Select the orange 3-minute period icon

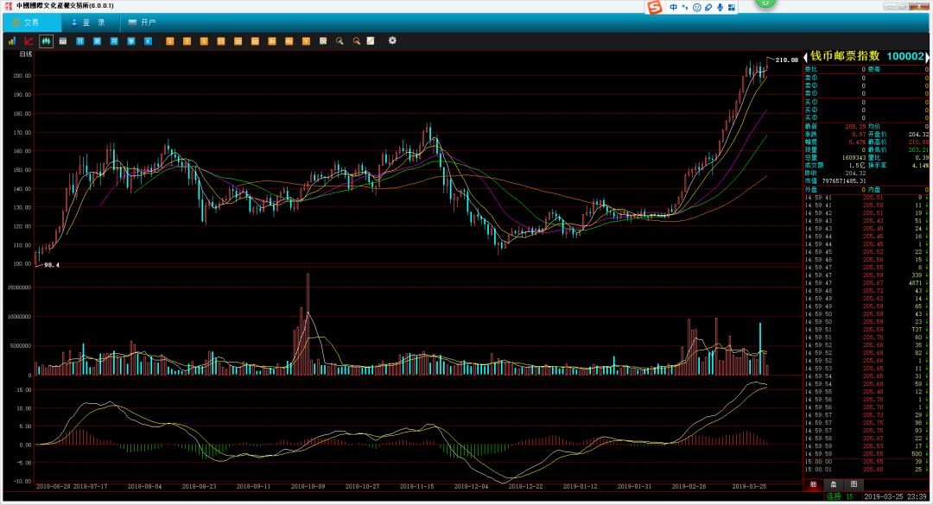tap(187, 41)
